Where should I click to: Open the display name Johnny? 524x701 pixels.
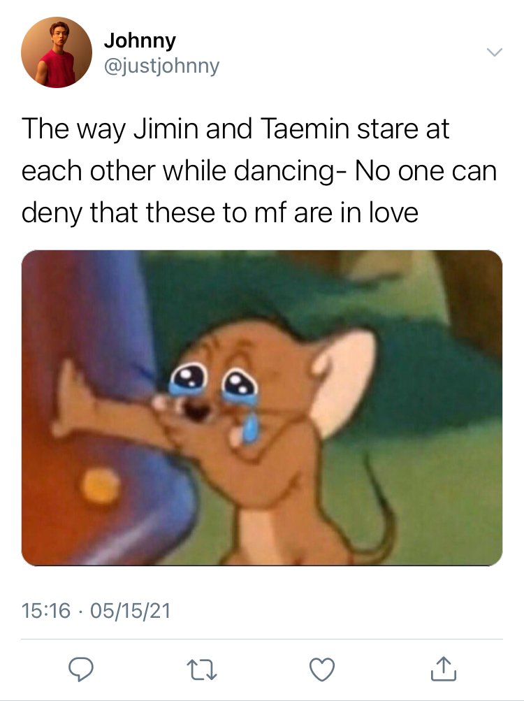pos(140,41)
